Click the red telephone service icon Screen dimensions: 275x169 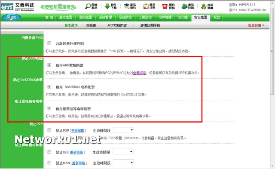[x=165, y=6]
